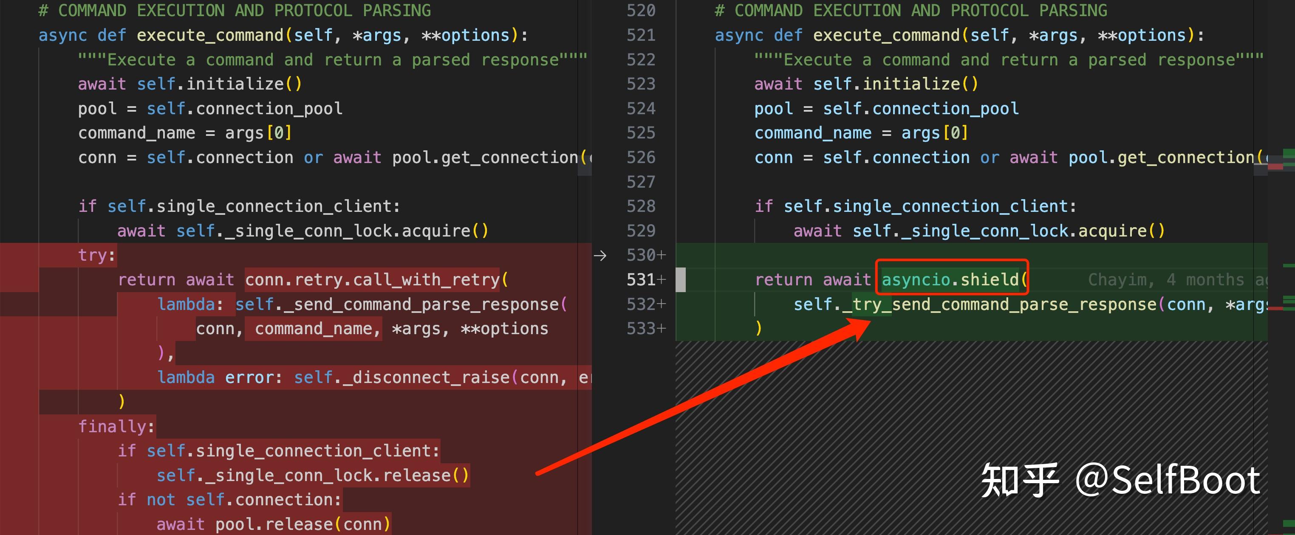
Task: Click 'await self._single_conn_lock.acquire()' on line 529
Action: (979, 231)
